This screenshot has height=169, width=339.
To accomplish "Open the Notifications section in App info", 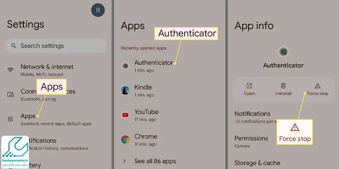I will click(283, 117).
